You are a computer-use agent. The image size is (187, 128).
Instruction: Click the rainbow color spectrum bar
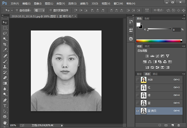159,41
